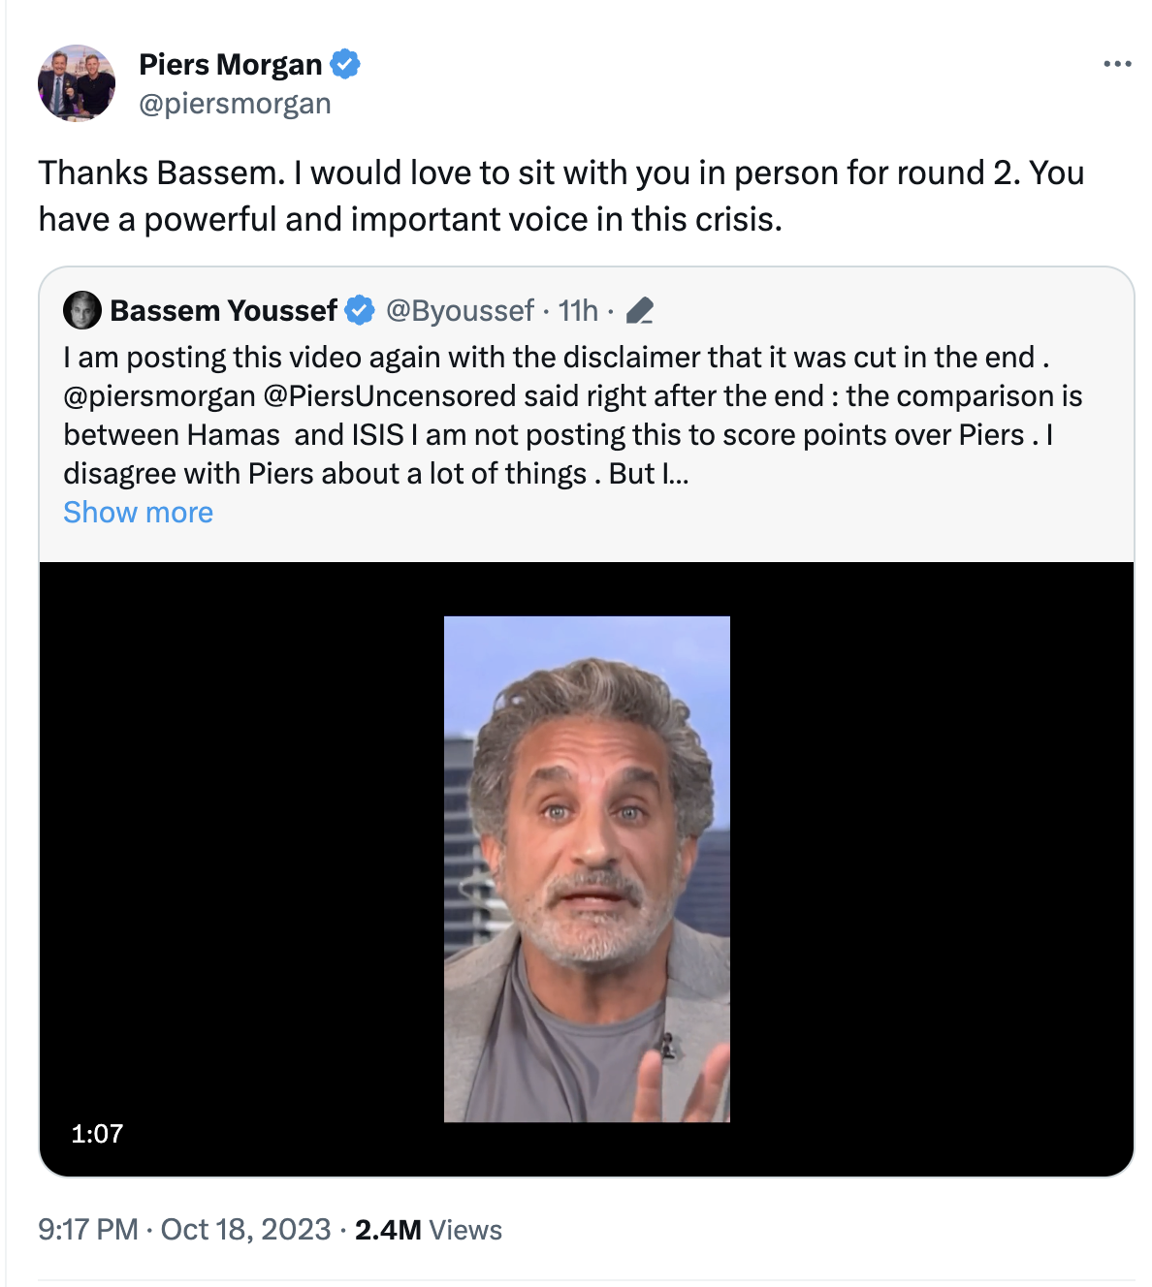Click the main 'Thanks Bassem' tweet text

560,196
